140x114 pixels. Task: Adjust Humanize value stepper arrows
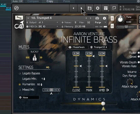(x=42, y=84)
